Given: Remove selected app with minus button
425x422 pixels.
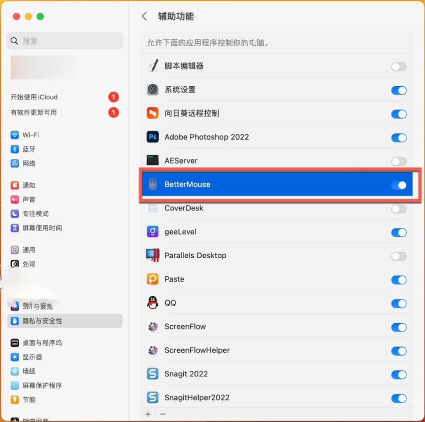Looking at the screenshot, I should [163, 414].
